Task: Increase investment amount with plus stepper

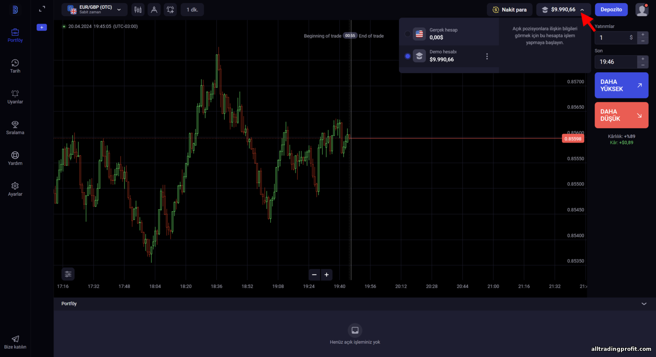Action: click(643, 35)
